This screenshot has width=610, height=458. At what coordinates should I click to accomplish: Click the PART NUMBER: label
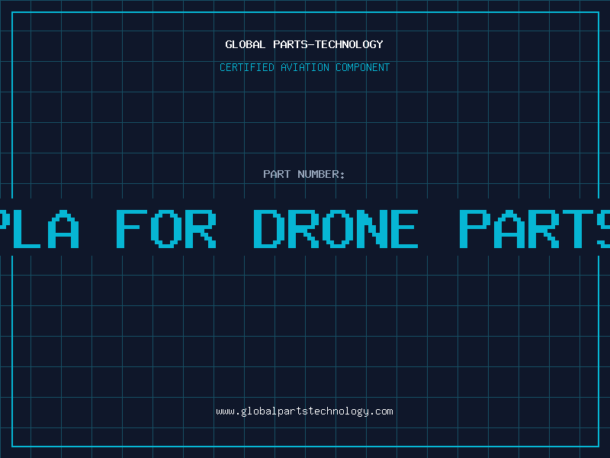304,174
